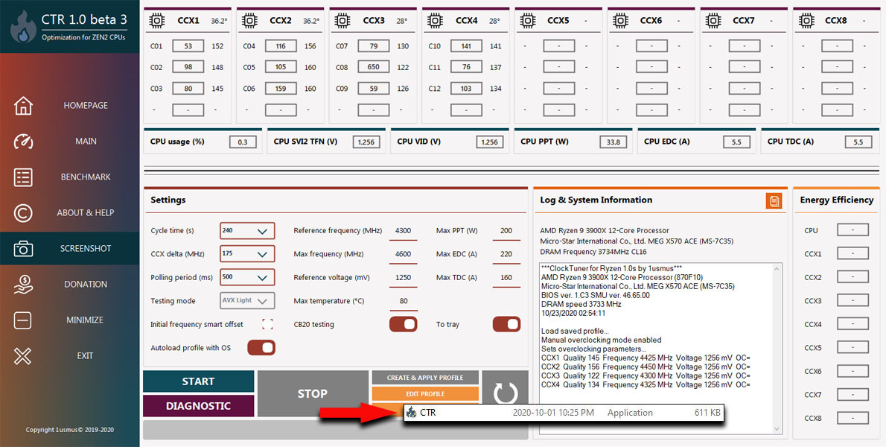Copy log via orange clipboard icon

click(x=774, y=200)
